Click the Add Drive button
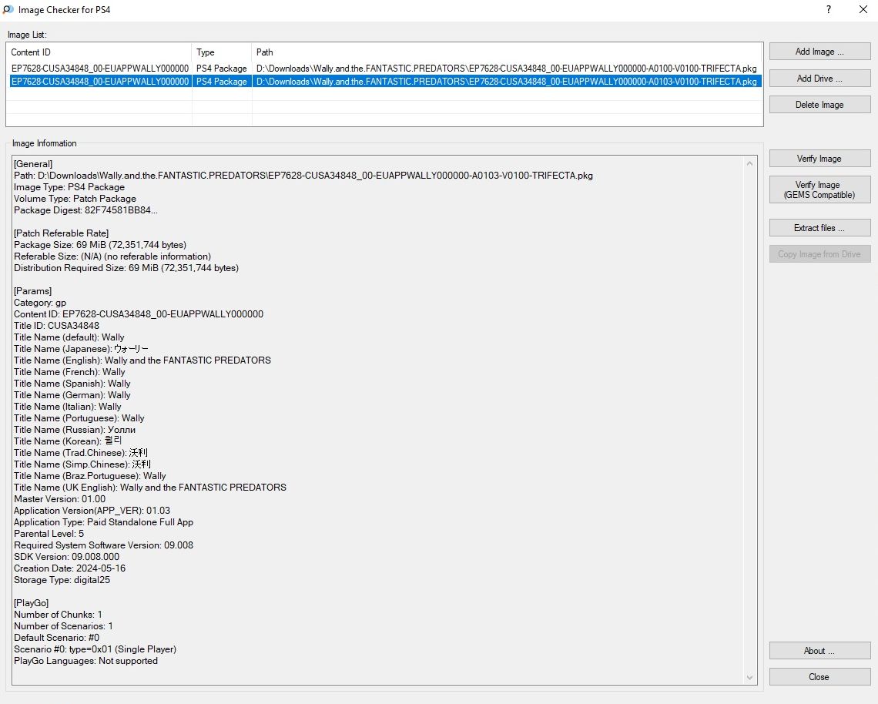The height and width of the screenshot is (704, 878). pyautogui.click(x=819, y=79)
